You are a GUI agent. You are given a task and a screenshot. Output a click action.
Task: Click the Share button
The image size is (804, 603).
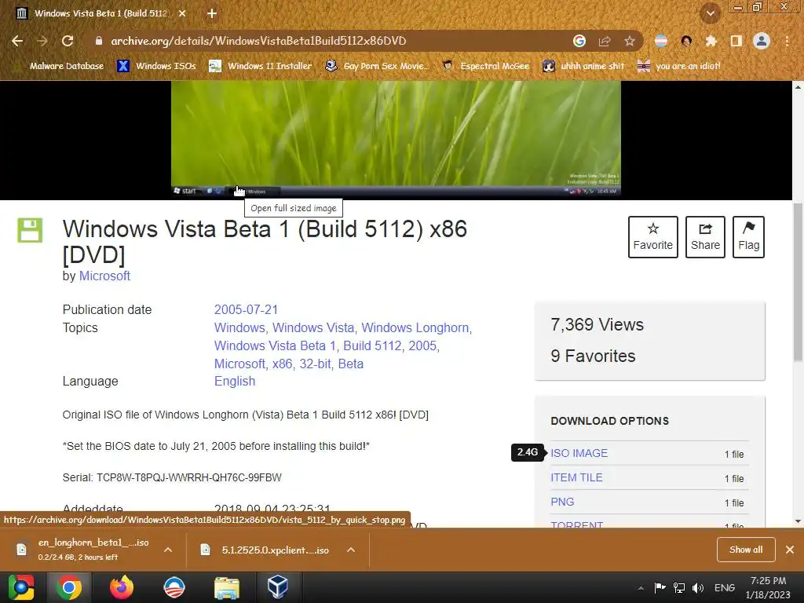pyautogui.click(x=705, y=237)
